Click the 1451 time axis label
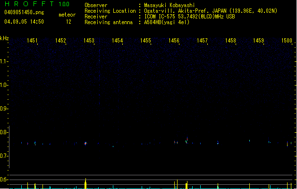Viewport: 297px width, 189px height. 32,41
